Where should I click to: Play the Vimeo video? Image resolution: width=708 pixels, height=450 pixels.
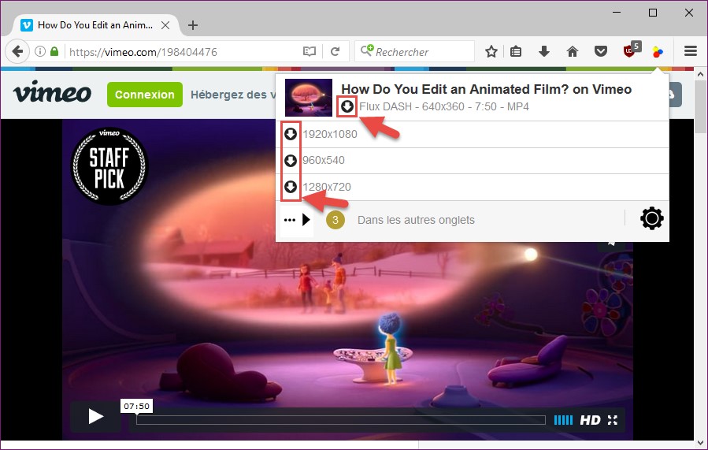click(x=95, y=416)
